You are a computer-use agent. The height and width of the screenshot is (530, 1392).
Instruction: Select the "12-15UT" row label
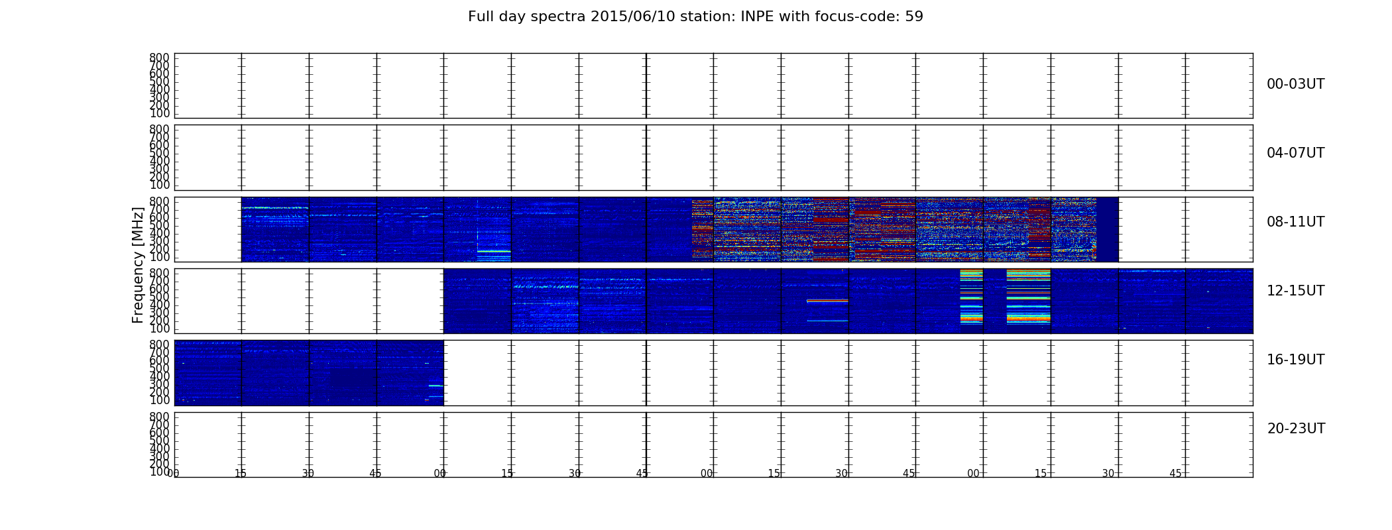click(x=1295, y=291)
